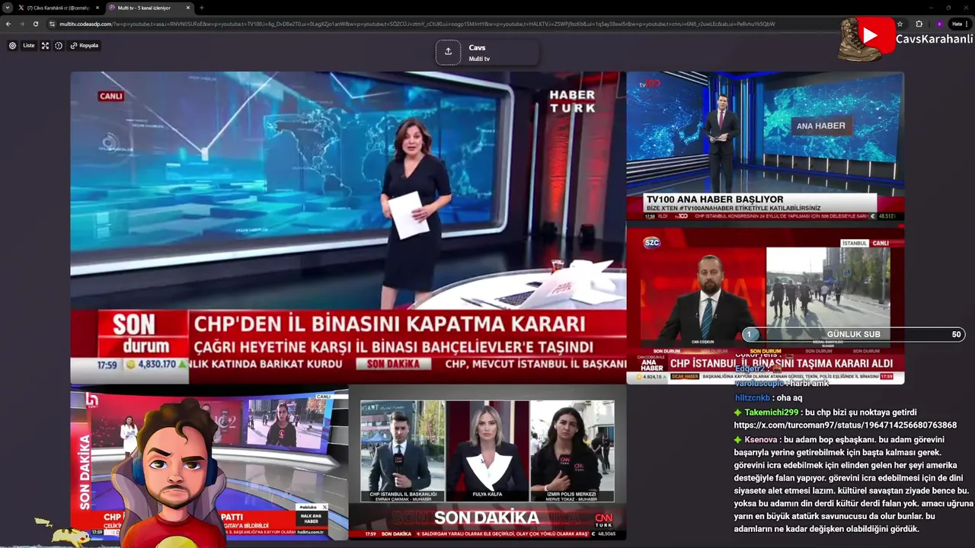Click chat username Ksenova

coord(761,440)
